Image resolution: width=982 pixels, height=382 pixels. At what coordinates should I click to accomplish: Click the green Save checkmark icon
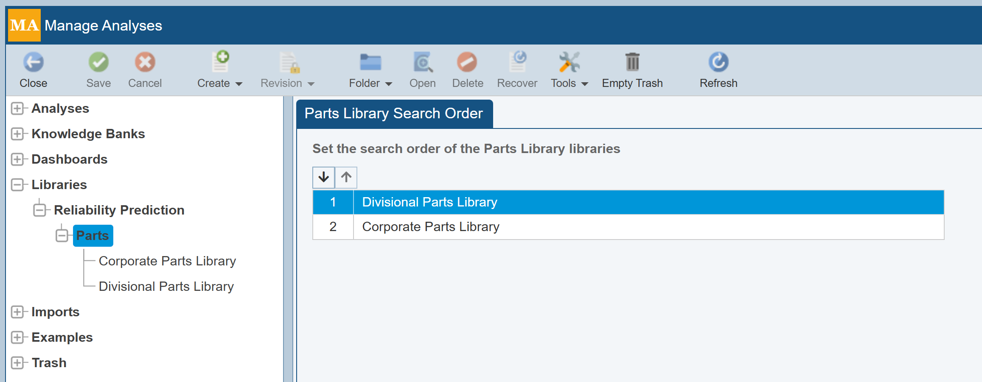pos(98,63)
